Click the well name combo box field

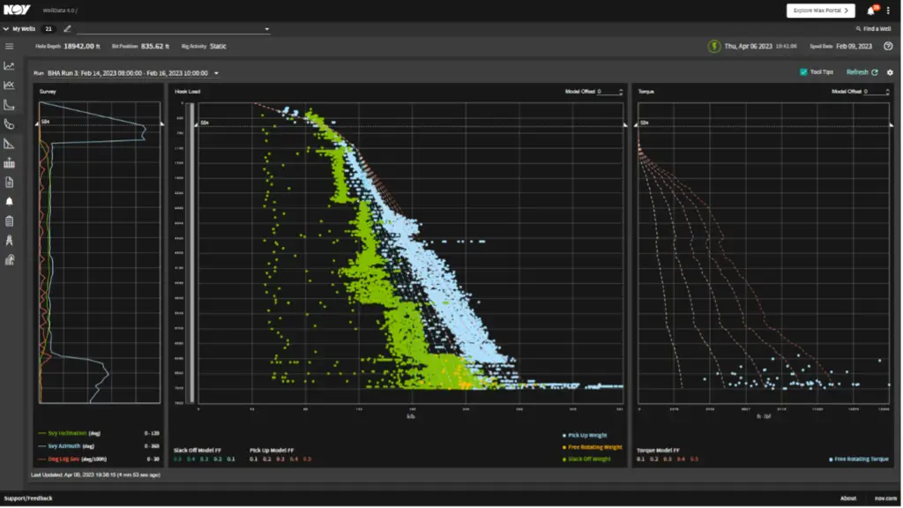coord(173,29)
